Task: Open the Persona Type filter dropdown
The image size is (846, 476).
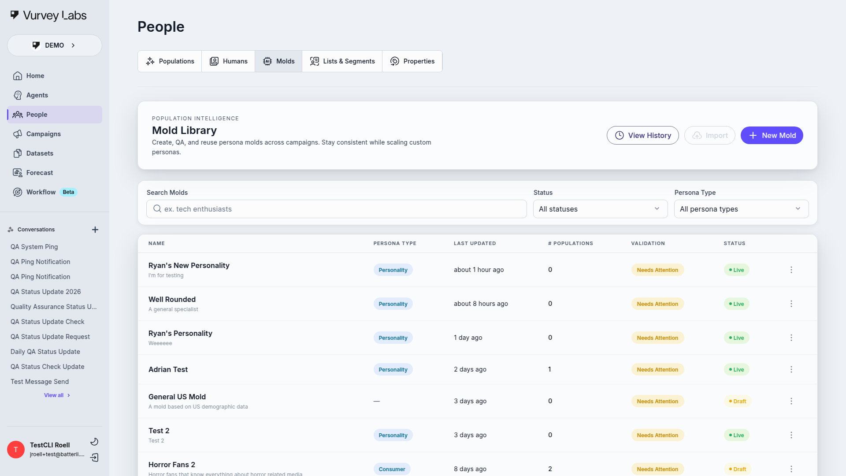Action: tap(741, 209)
